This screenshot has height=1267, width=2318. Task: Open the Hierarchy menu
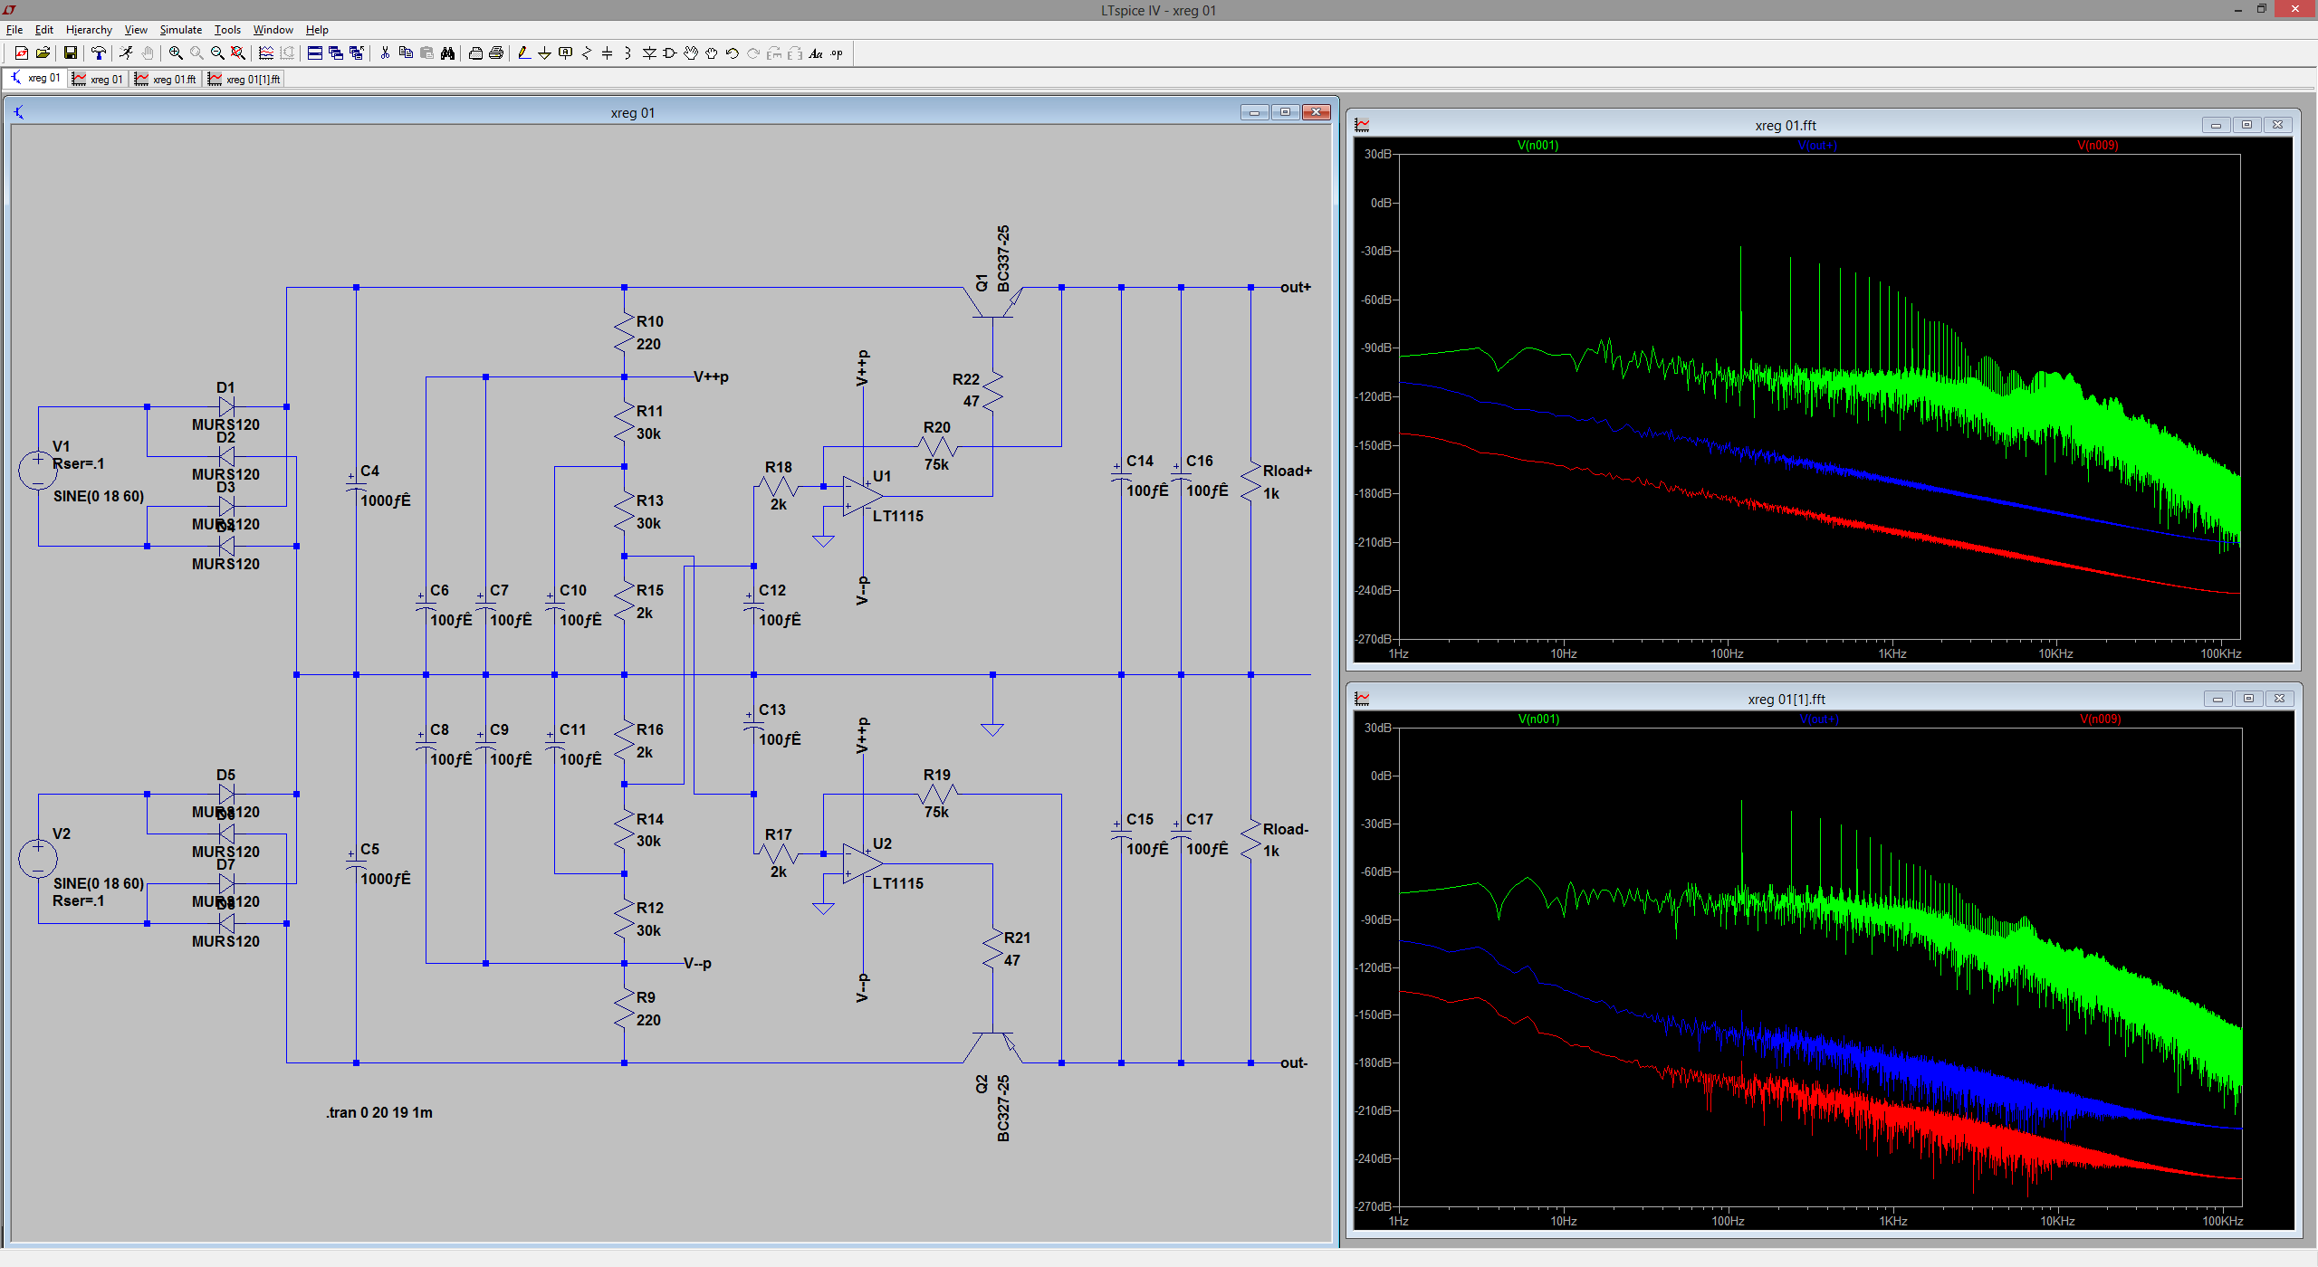pyautogui.click(x=89, y=30)
